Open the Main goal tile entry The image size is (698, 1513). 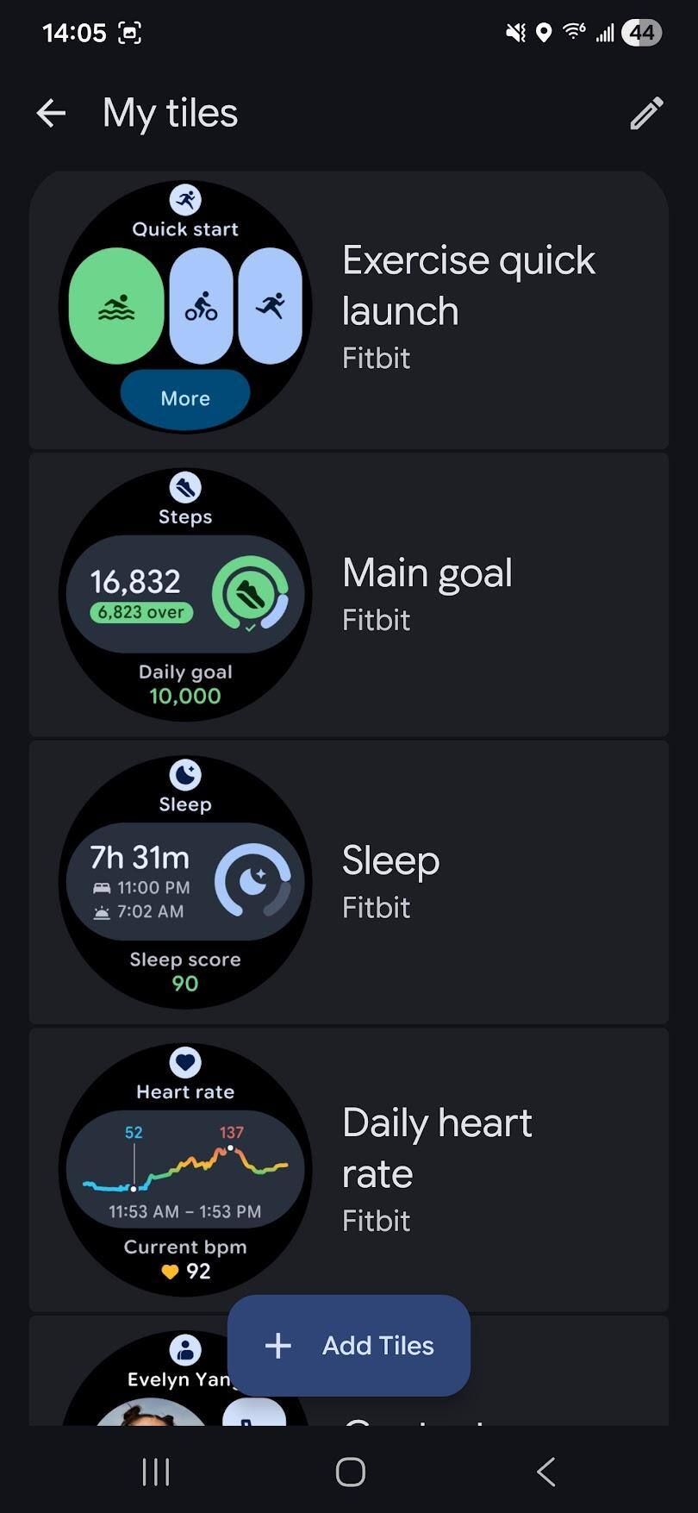[427, 593]
